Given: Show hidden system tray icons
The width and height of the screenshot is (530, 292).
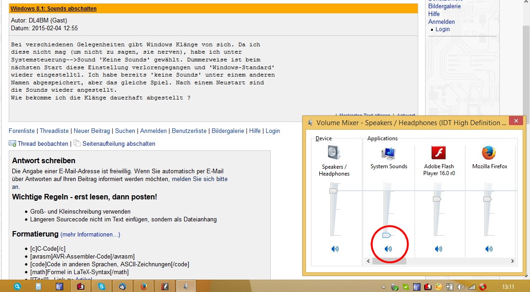Looking at the screenshot, I should 383,287.
